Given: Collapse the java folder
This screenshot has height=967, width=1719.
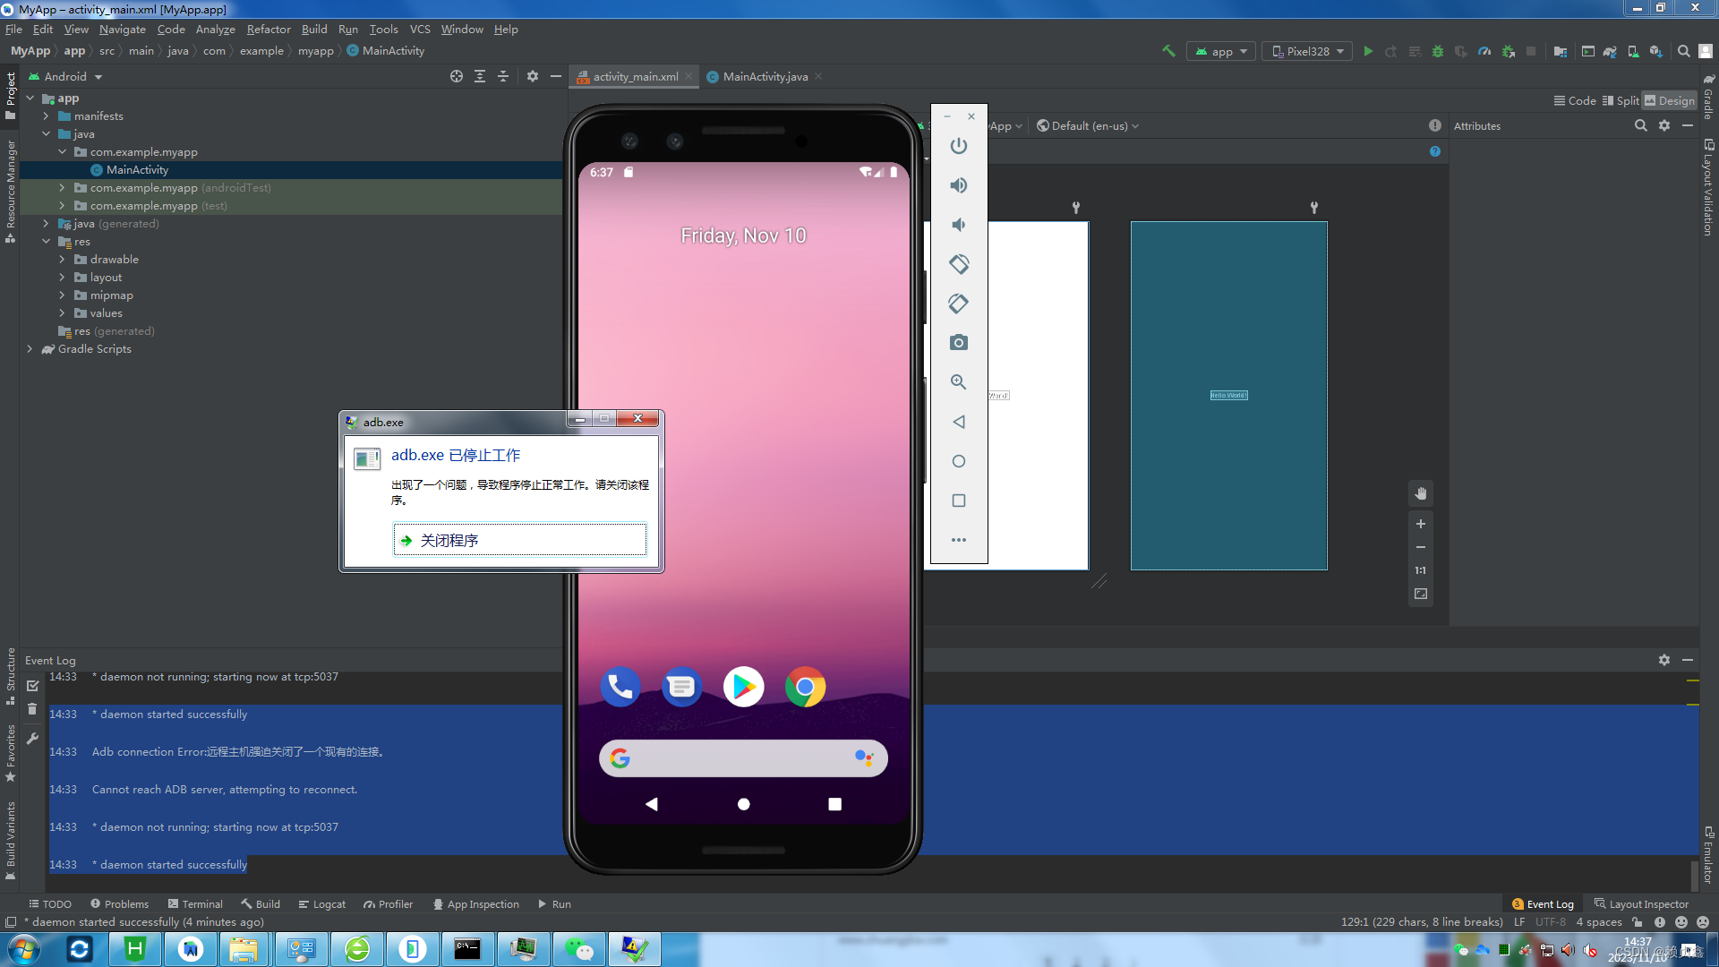Looking at the screenshot, I should pos(46,134).
